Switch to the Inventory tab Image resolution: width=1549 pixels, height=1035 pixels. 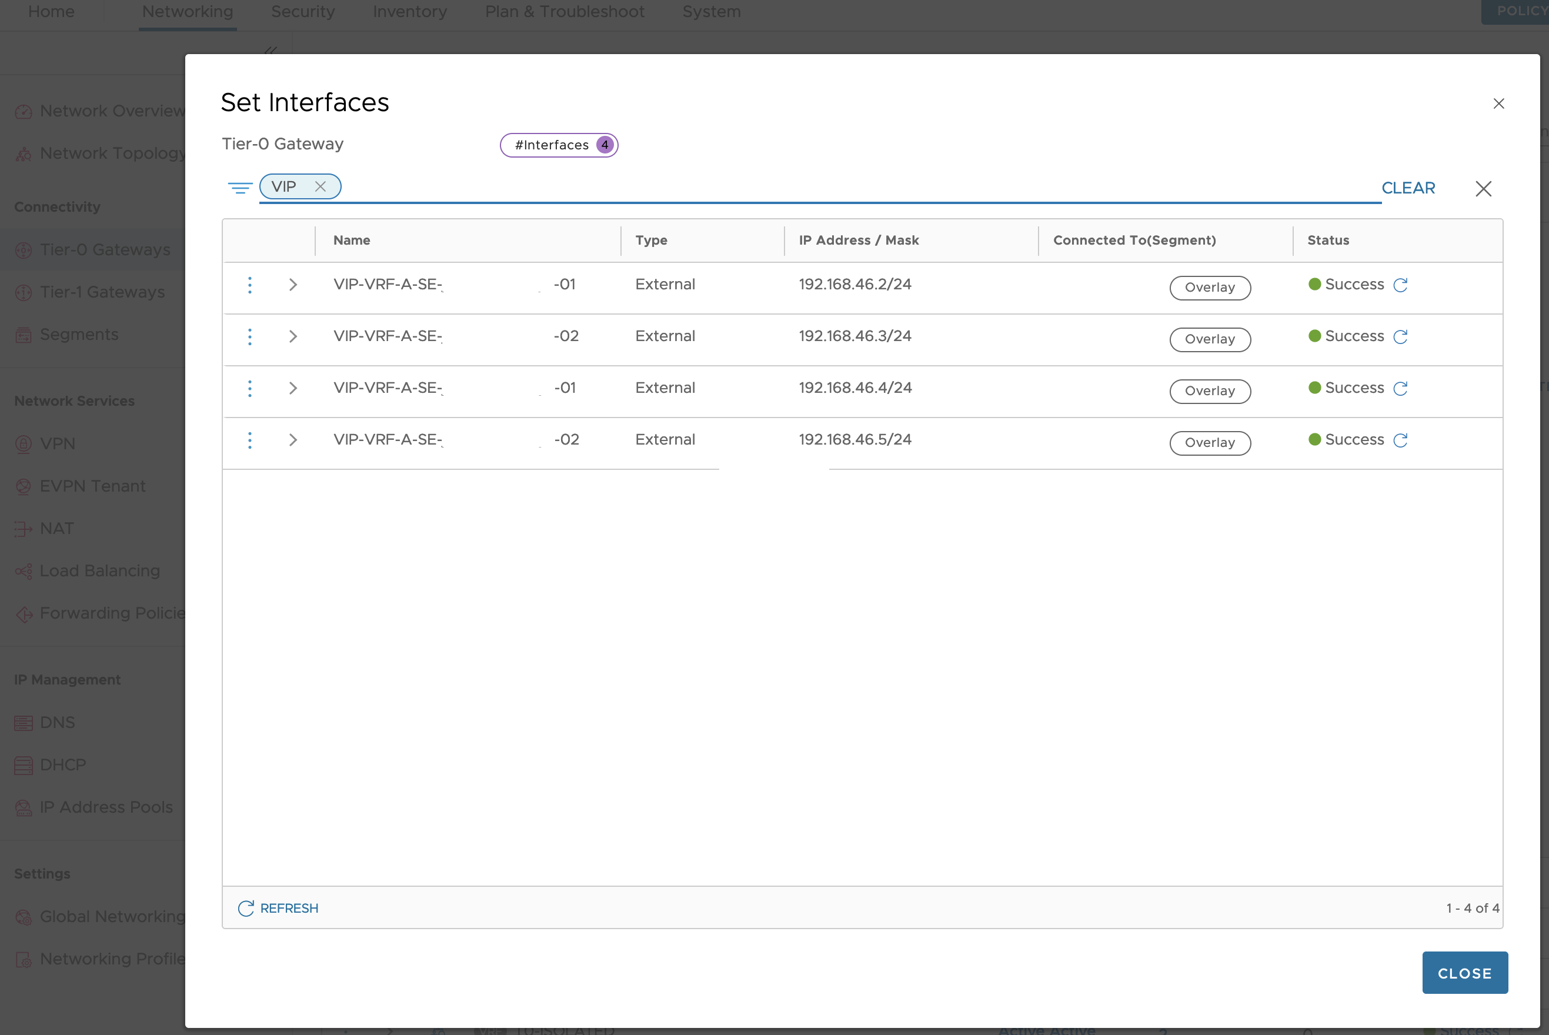point(409,11)
